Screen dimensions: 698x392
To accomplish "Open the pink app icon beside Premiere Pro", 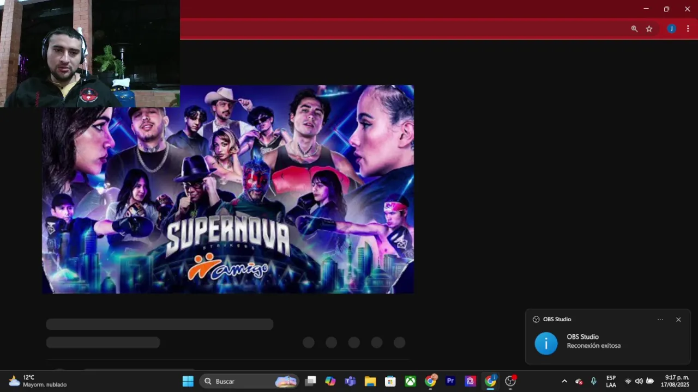I will (x=470, y=381).
